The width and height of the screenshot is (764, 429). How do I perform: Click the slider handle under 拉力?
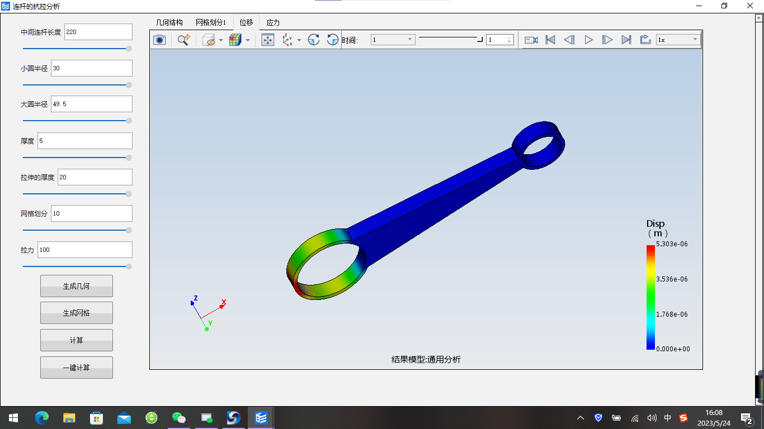click(129, 266)
